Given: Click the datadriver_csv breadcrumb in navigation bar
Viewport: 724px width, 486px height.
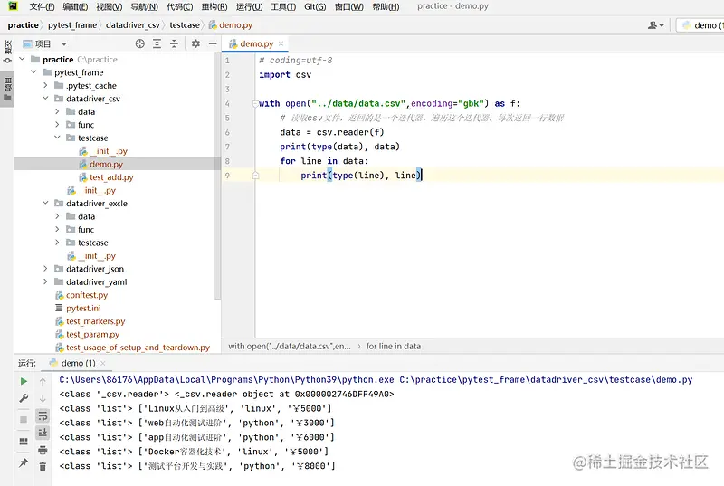Looking at the screenshot, I should 132,25.
